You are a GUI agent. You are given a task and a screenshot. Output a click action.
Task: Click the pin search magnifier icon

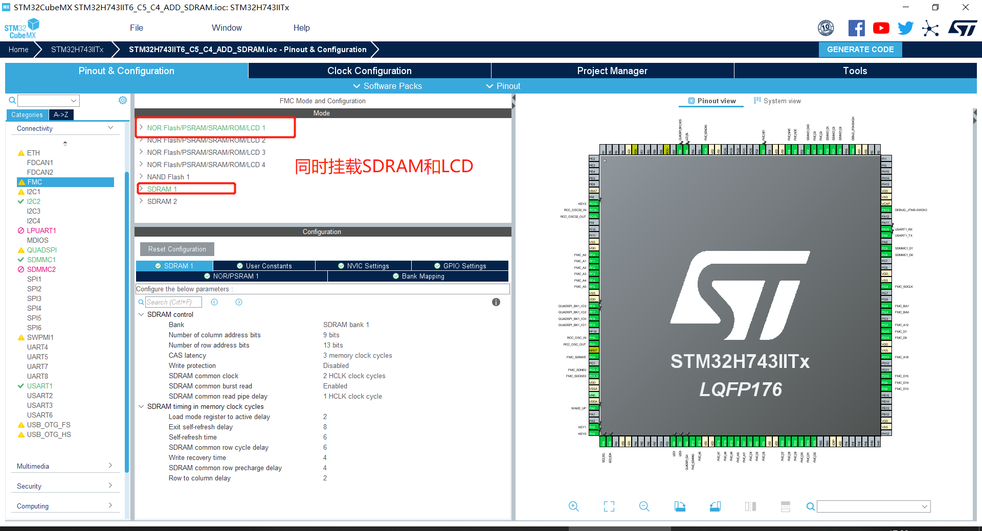pos(811,506)
